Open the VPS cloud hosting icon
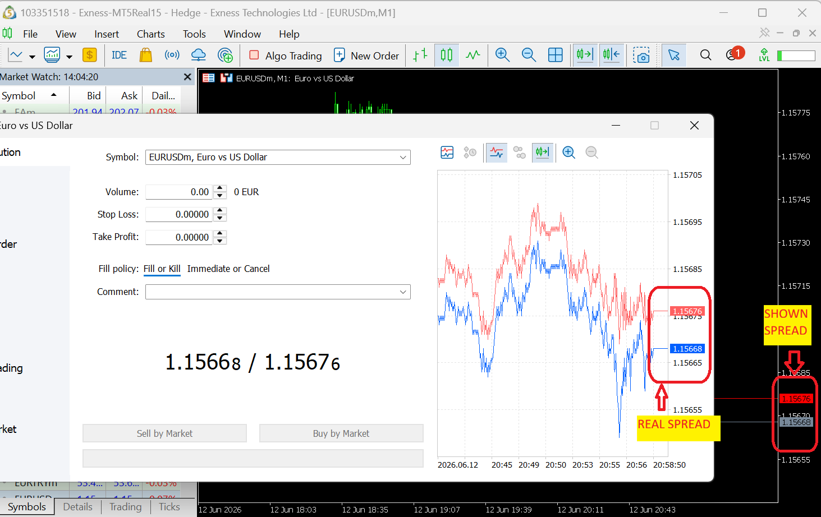 [199, 55]
